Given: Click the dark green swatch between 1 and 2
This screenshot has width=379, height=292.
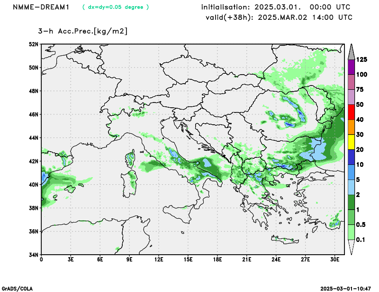Looking at the screenshot, I should click(351, 202).
